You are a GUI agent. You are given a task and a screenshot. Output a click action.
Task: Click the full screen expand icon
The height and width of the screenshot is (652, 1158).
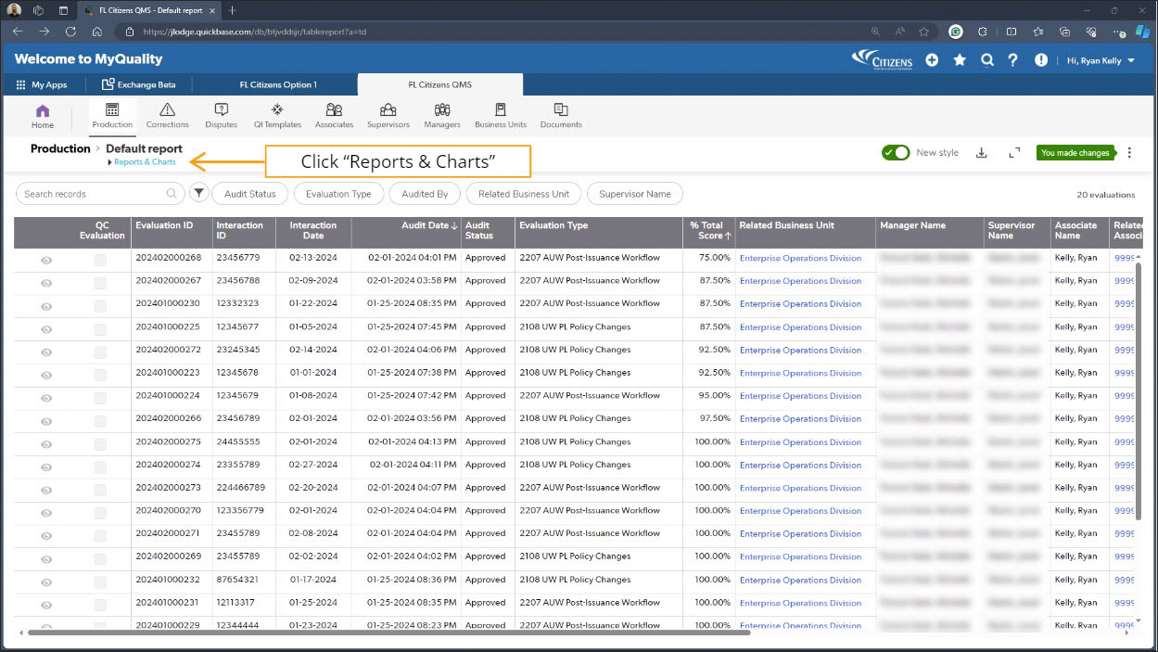point(1014,153)
